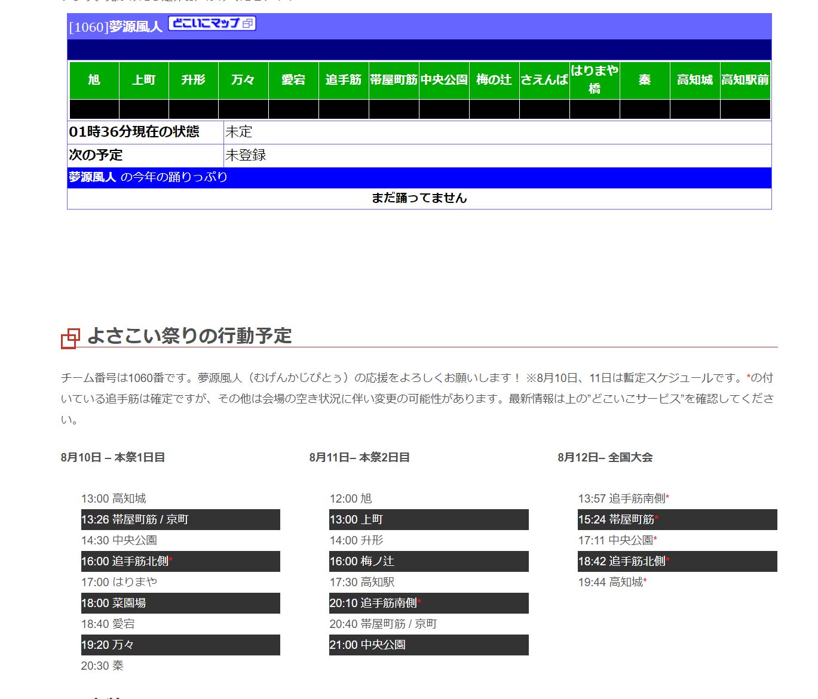Viewport: 818px width, 699px height.
Task: Select the 高知駅前 venue header cell
Action: coord(745,80)
